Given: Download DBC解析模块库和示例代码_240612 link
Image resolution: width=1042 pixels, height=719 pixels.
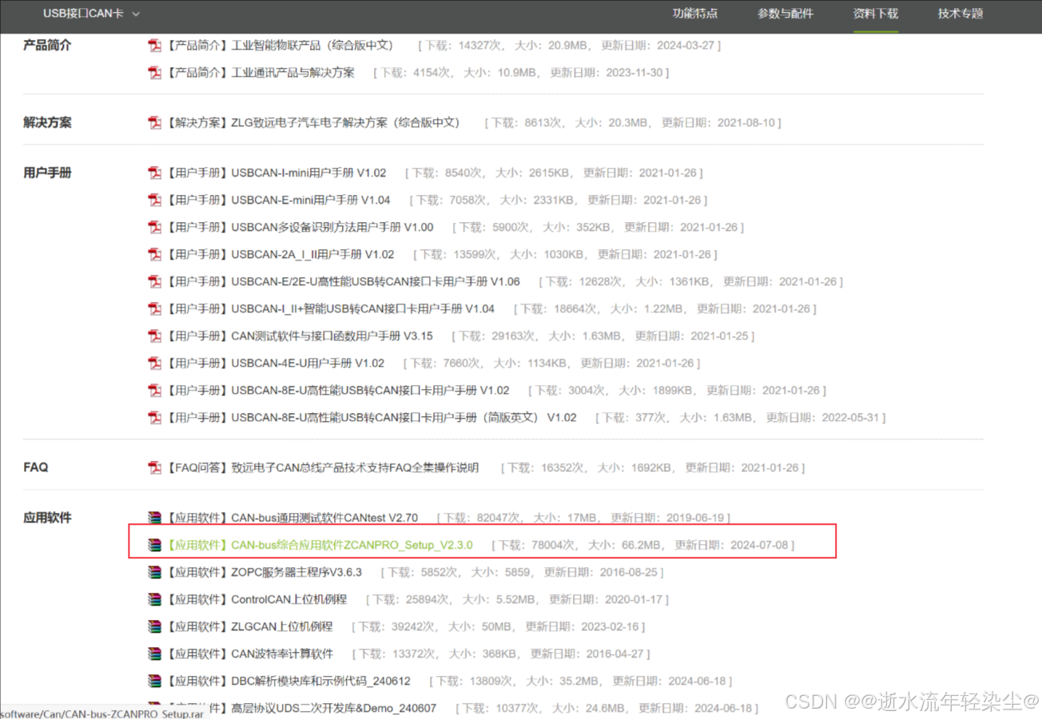Looking at the screenshot, I should (288, 681).
